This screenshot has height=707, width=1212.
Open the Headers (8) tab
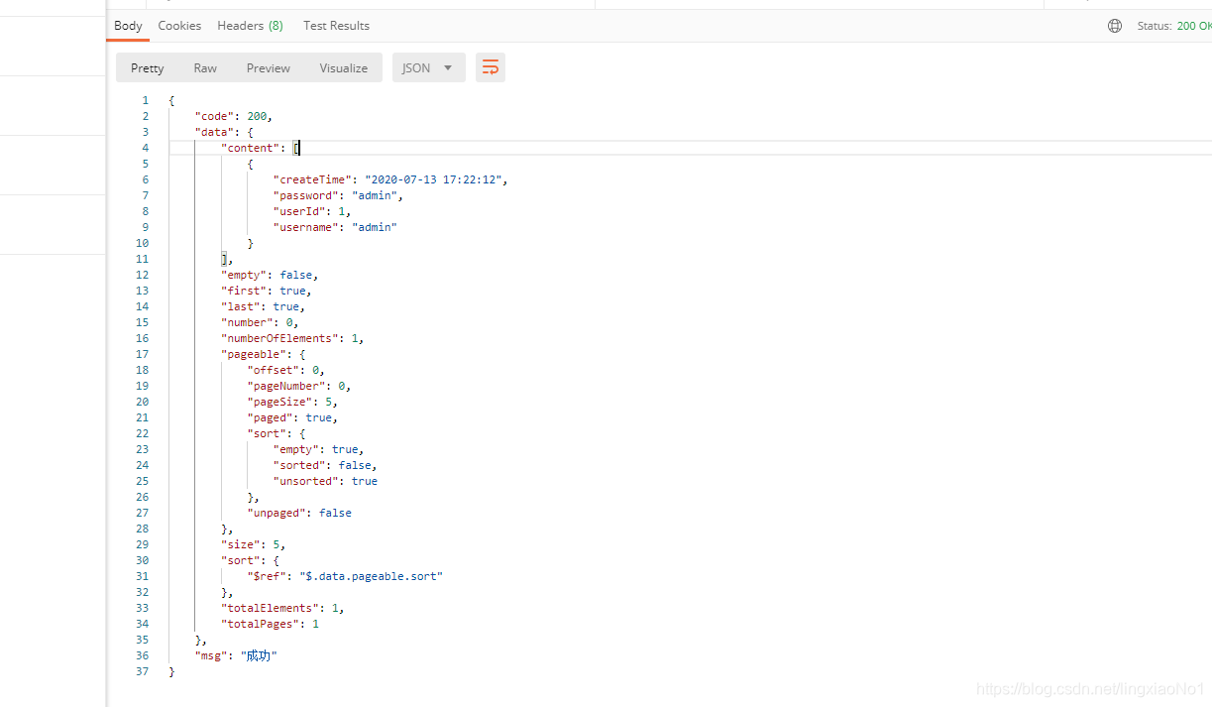tap(250, 26)
